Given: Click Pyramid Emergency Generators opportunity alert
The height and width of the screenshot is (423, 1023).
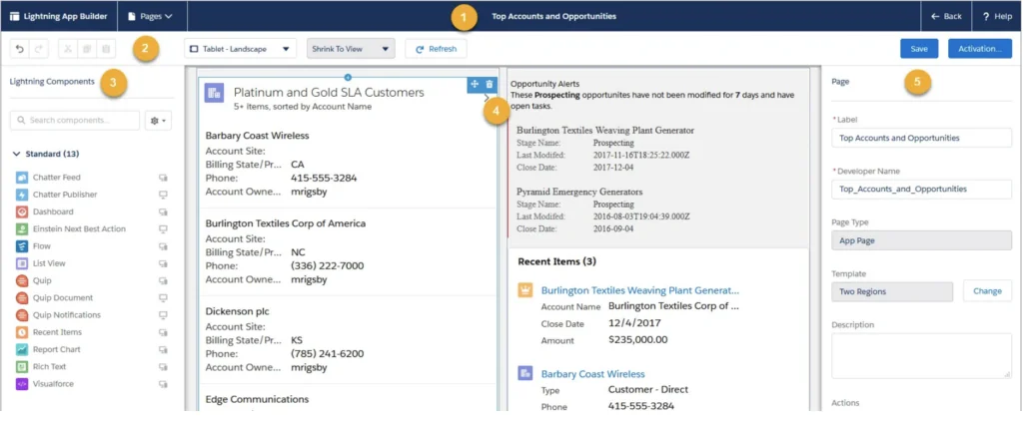Looking at the screenshot, I should (x=579, y=193).
